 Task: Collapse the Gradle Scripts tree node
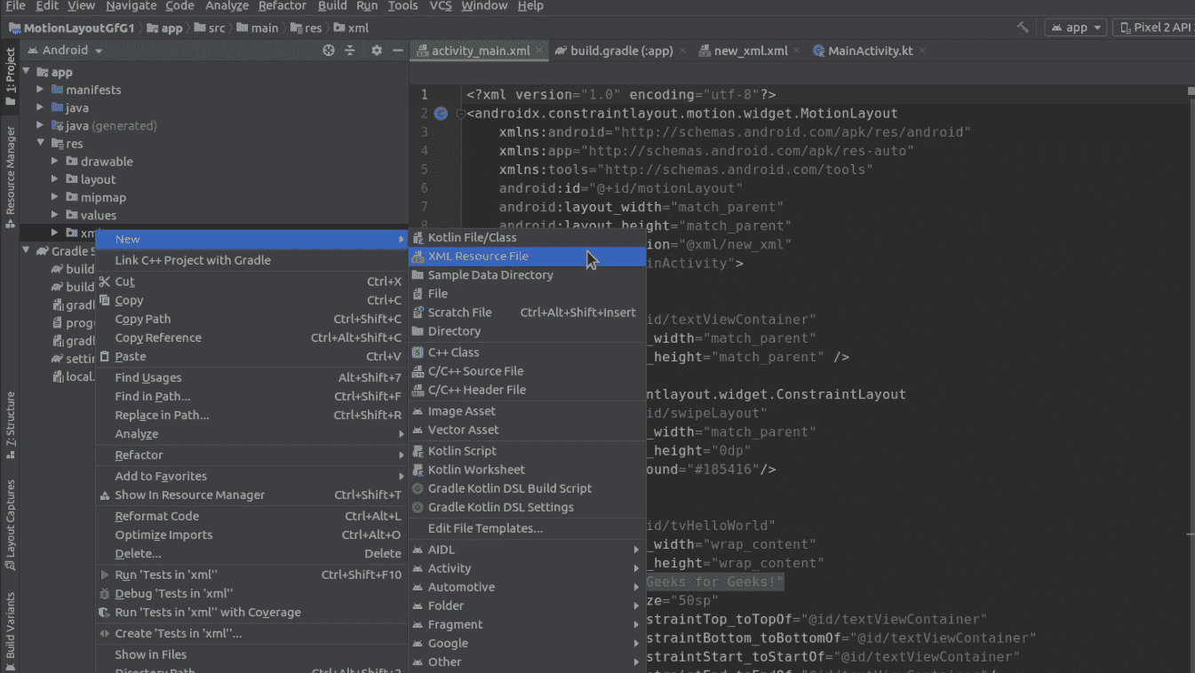click(x=25, y=249)
